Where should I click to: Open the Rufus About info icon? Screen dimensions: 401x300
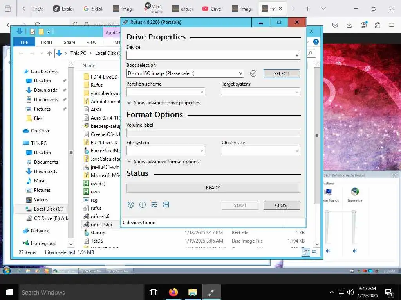[x=143, y=205]
